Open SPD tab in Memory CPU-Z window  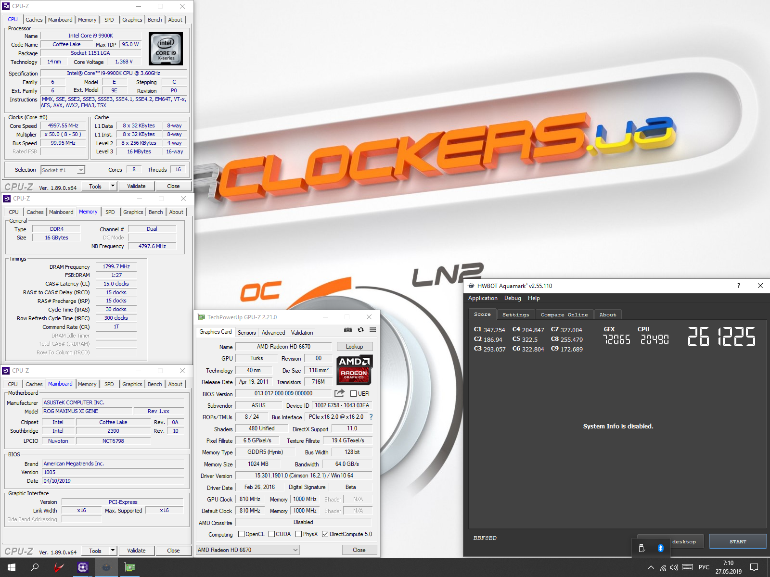tap(110, 212)
